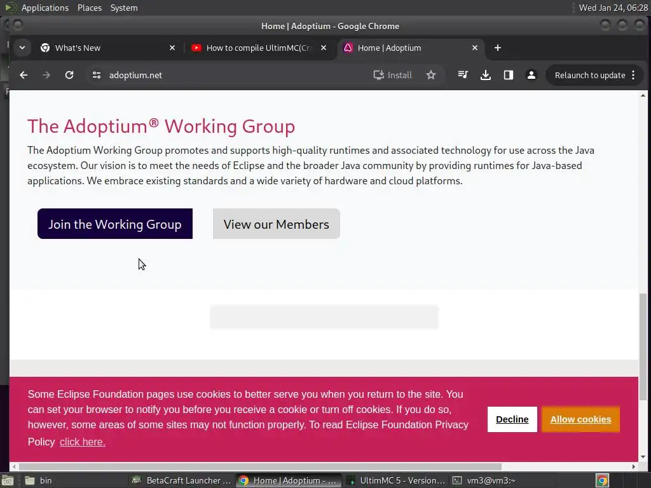The image size is (651, 488).
Task: Close the What's New tab
Action: [x=172, y=48]
